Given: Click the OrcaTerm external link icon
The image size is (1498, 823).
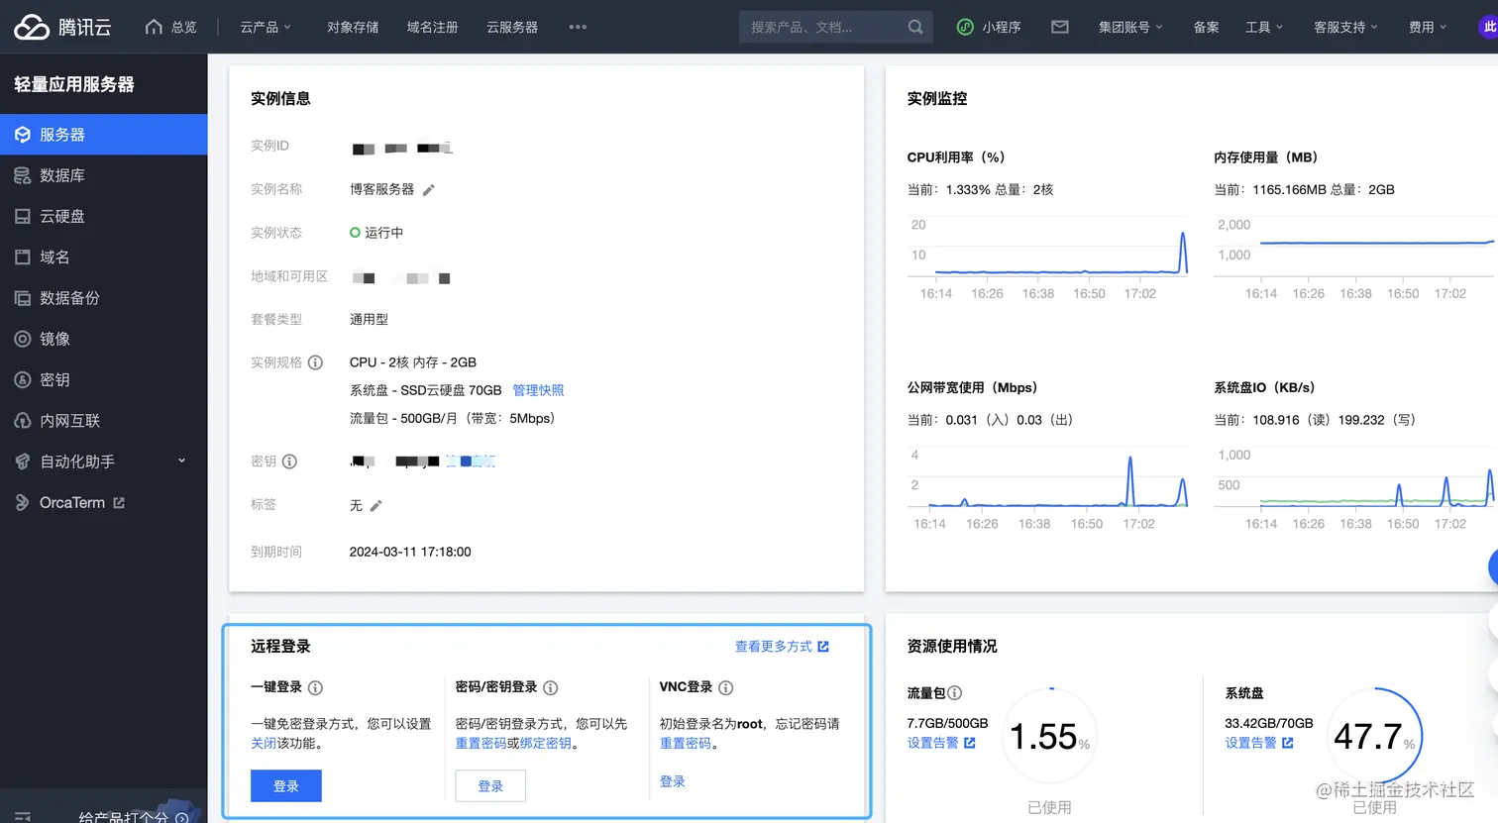Looking at the screenshot, I should tap(119, 503).
